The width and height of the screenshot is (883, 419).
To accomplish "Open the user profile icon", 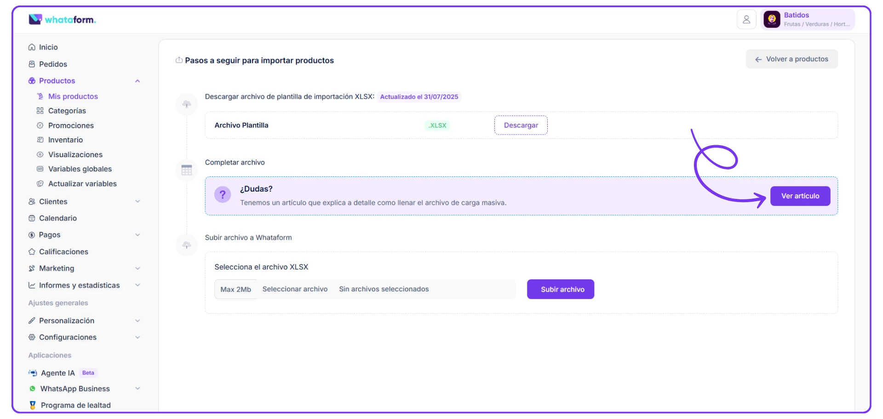I will [746, 19].
